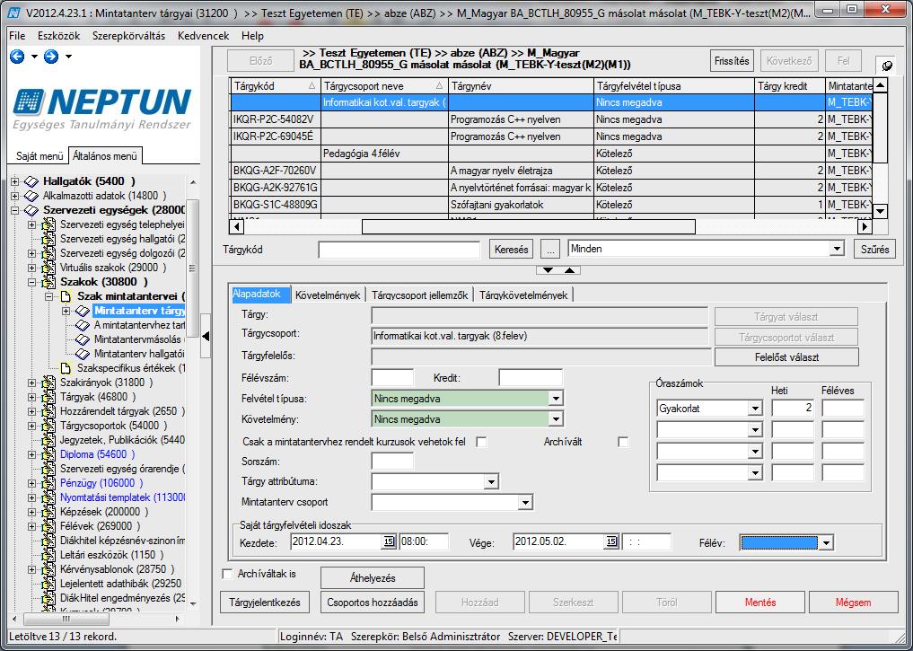
Task: Open the Gyakorlat óraszám type dropdown
Action: pyautogui.click(x=755, y=409)
